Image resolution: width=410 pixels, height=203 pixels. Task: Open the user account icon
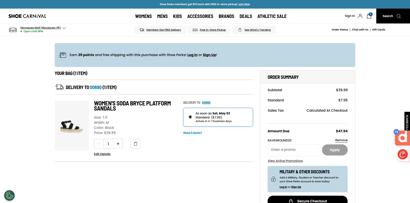(360, 16)
